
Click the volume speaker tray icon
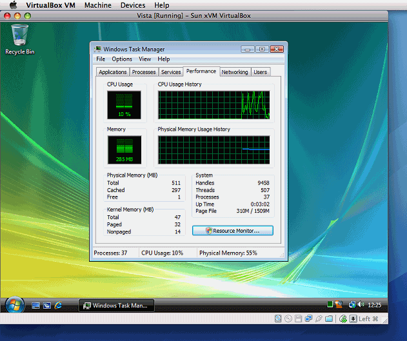coord(360,304)
